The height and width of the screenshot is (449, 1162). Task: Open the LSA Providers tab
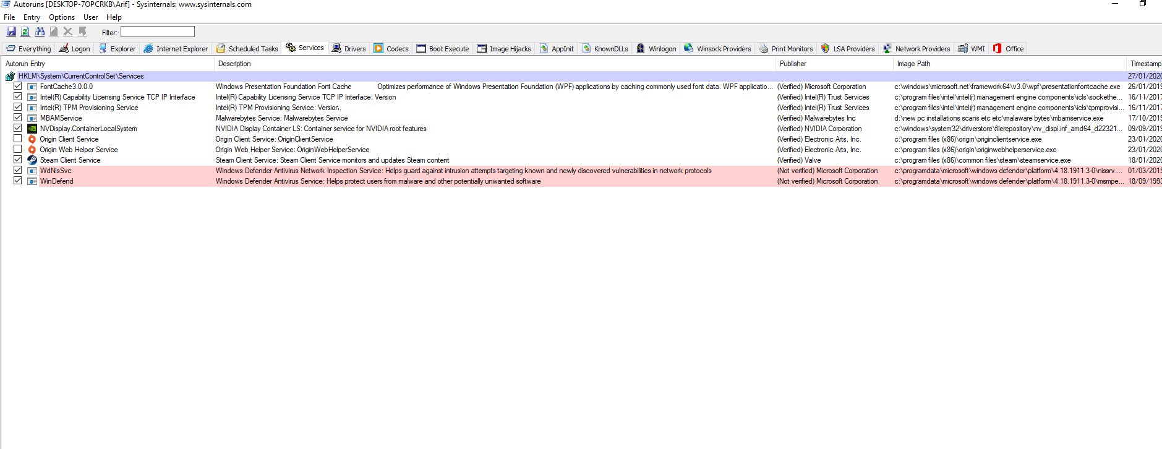pos(848,49)
